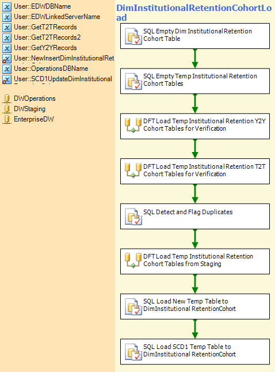The height and width of the screenshot is (372, 275).
Task: Click the expression variable icon for User::NewInsertDimInstitutionalRet
Action: pos(7,59)
